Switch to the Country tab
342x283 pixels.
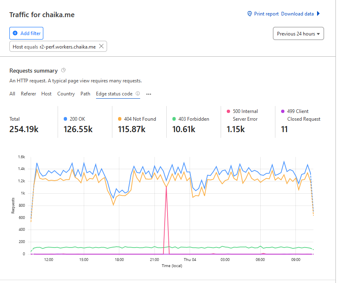tap(66, 94)
